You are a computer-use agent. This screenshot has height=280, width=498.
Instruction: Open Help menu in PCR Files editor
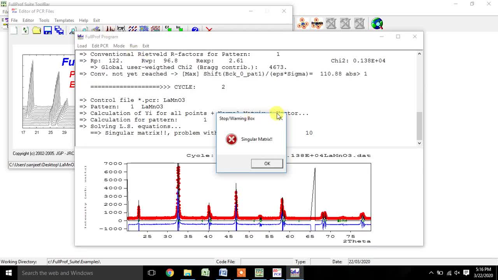tap(84, 20)
